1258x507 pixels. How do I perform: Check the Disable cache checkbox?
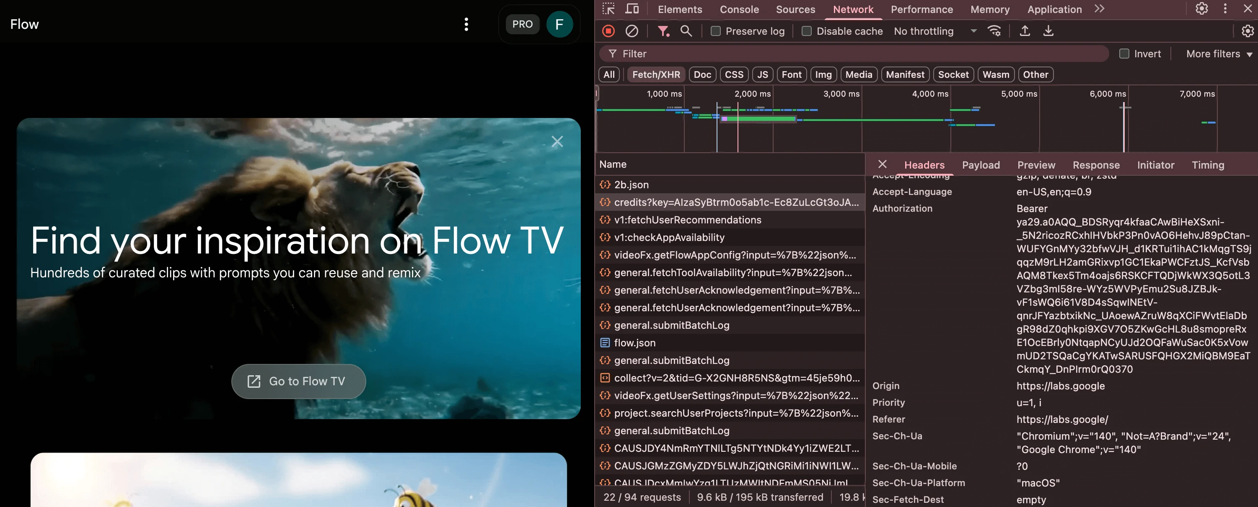tap(807, 31)
